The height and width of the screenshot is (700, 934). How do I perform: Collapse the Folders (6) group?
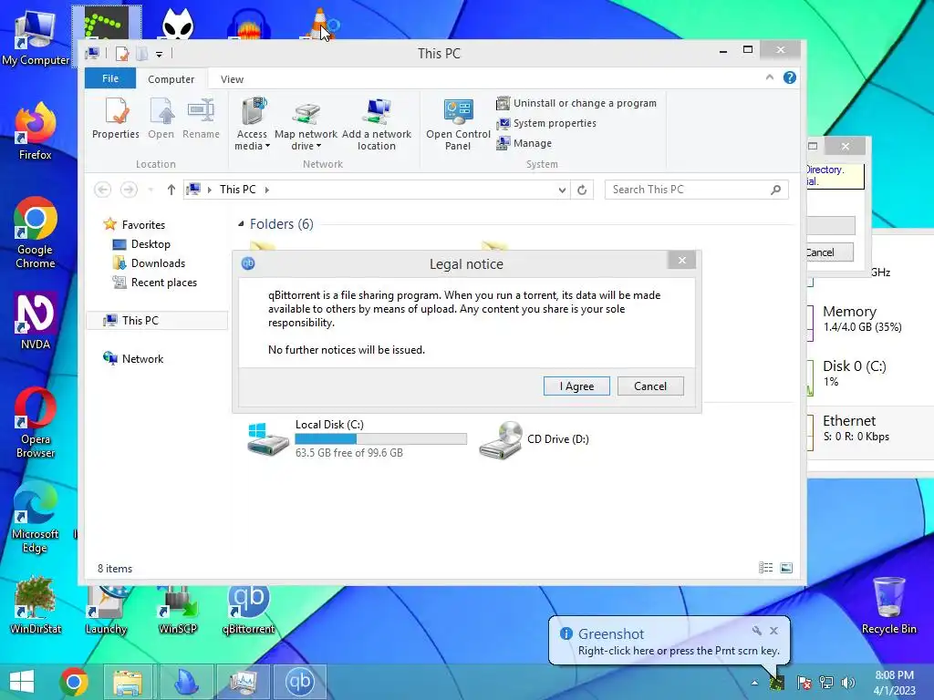click(x=241, y=224)
